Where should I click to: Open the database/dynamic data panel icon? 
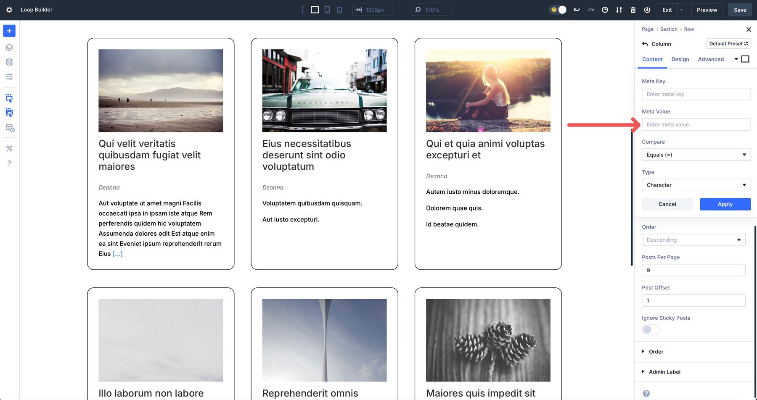9,62
